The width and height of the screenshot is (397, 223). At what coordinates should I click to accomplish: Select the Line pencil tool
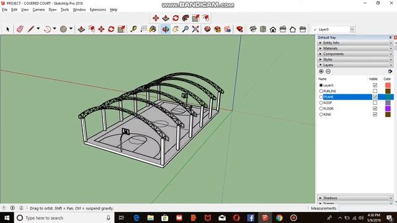pyautogui.click(x=31, y=29)
